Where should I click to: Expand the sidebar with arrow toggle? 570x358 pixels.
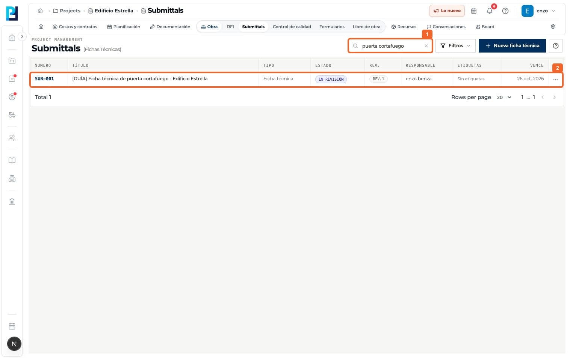point(22,36)
